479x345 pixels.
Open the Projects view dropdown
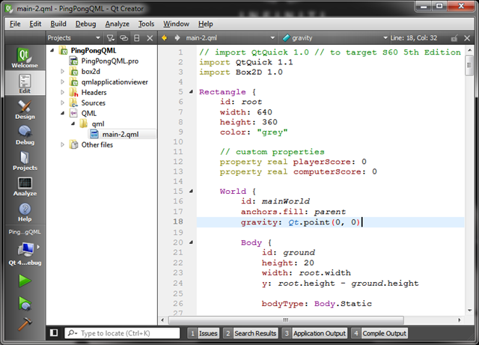tap(73, 38)
